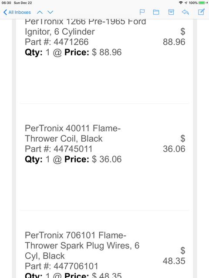Select Part #: 4471266 text

[57, 42]
